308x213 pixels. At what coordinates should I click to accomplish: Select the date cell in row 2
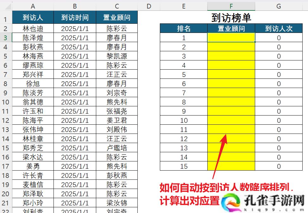(75, 28)
